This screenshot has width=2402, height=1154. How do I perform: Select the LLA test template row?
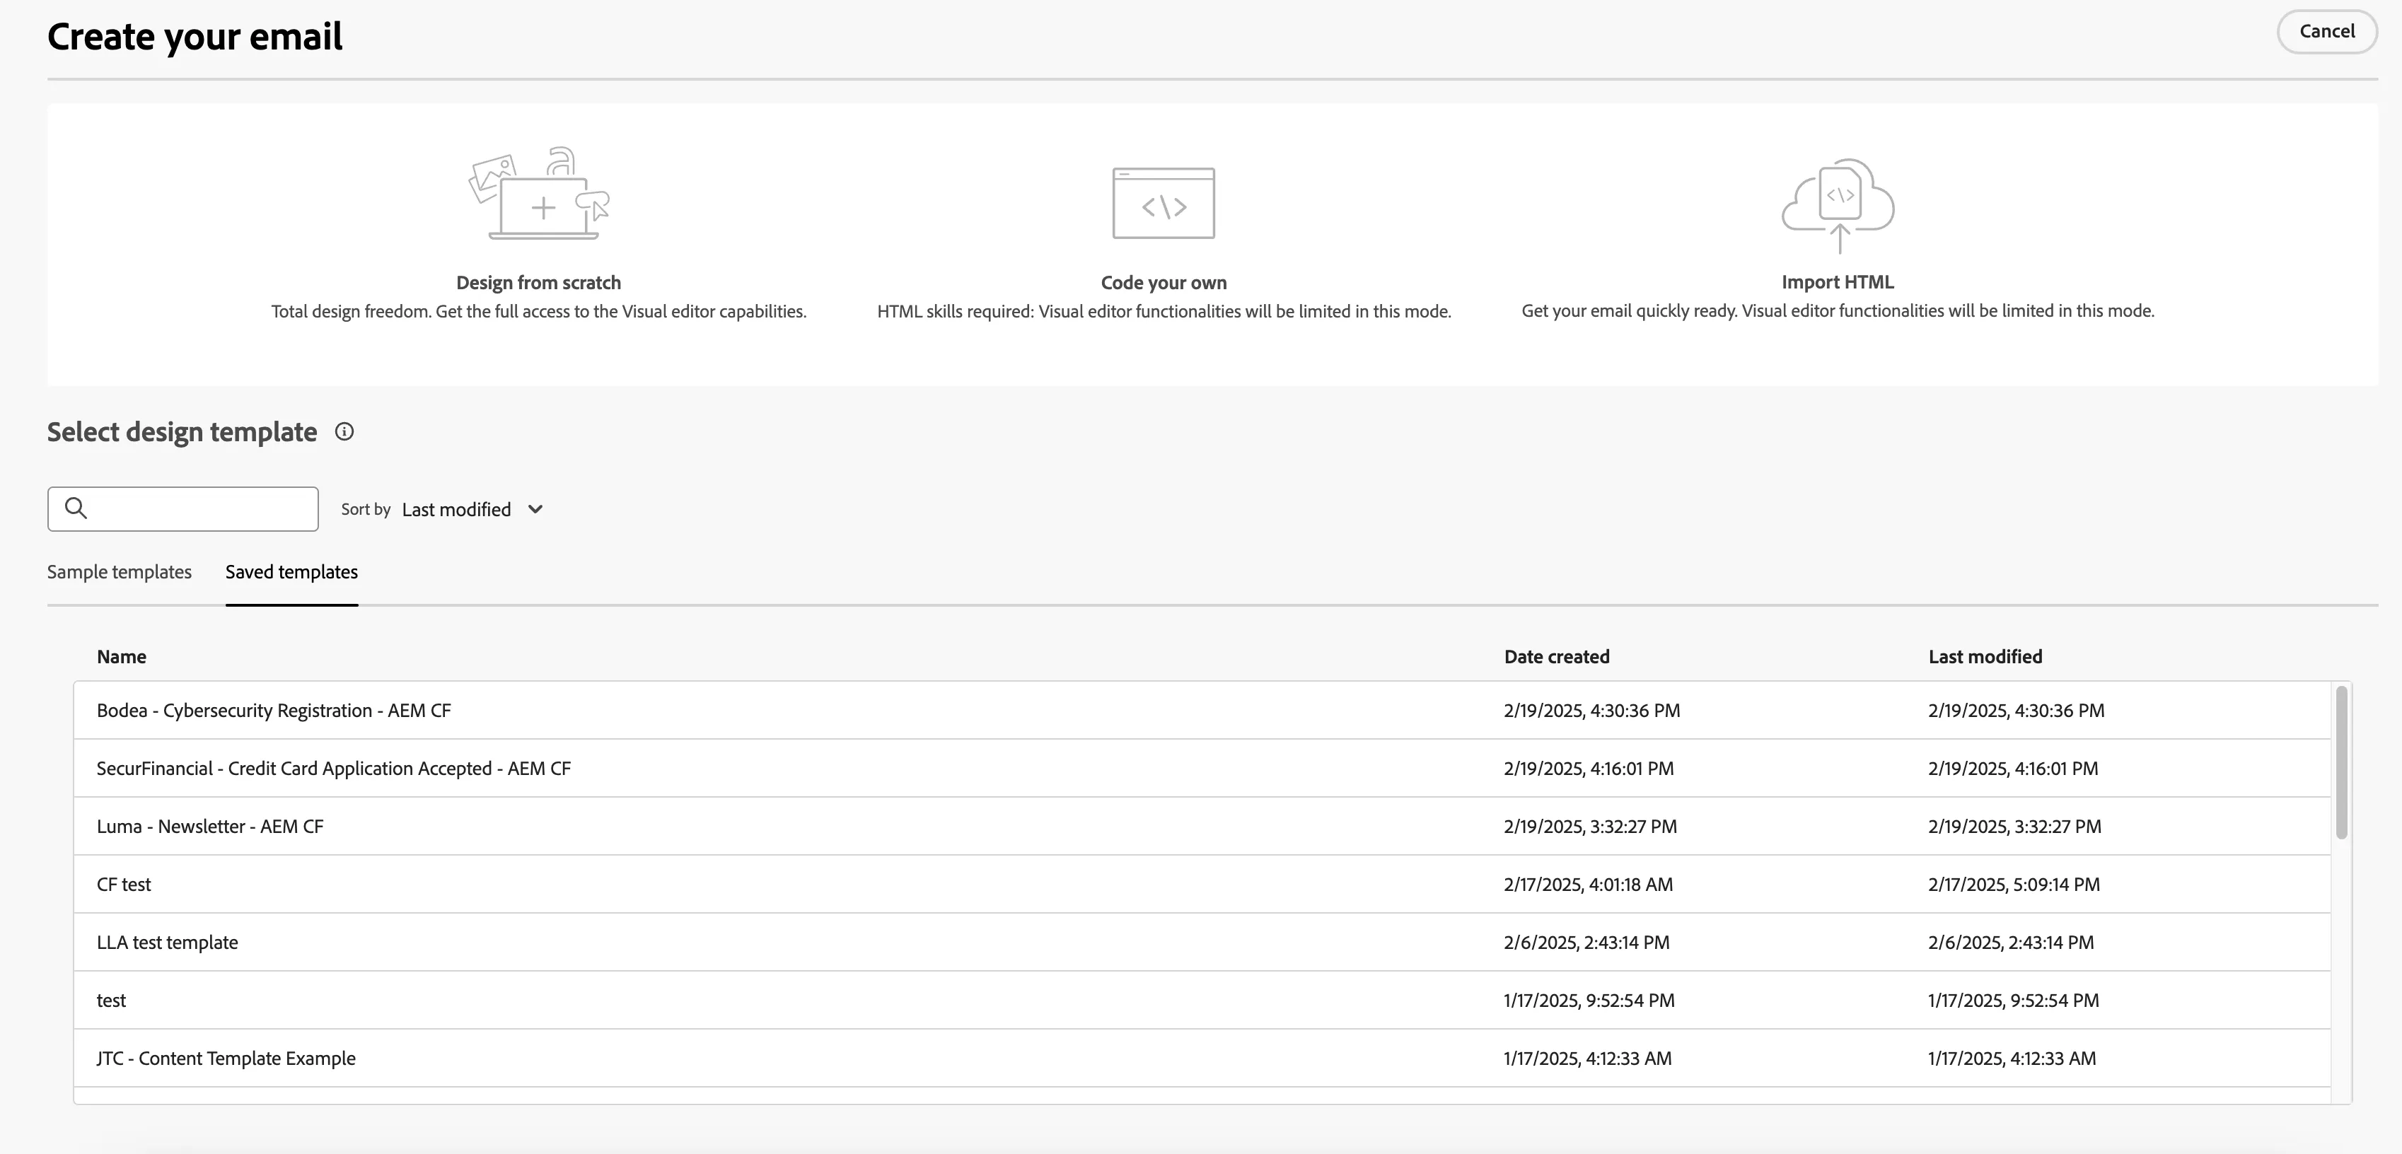pyautogui.click(x=1203, y=941)
